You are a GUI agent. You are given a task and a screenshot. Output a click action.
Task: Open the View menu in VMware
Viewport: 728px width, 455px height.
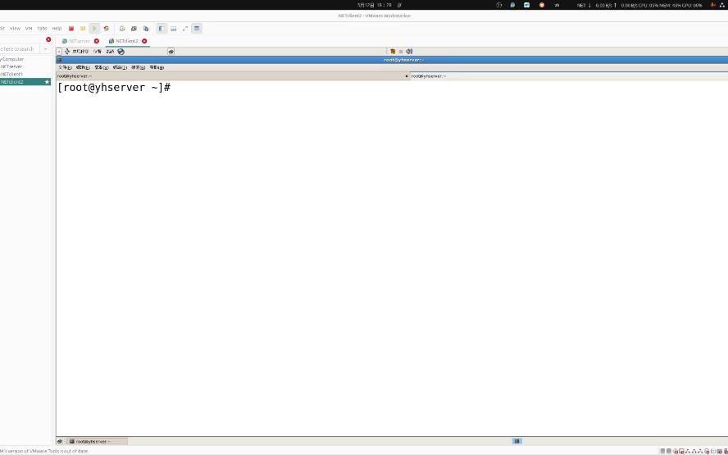(x=15, y=29)
